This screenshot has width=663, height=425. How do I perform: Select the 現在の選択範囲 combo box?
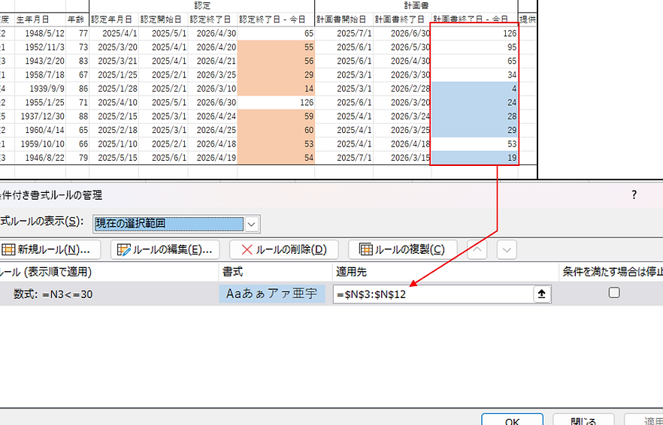pos(168,223)
